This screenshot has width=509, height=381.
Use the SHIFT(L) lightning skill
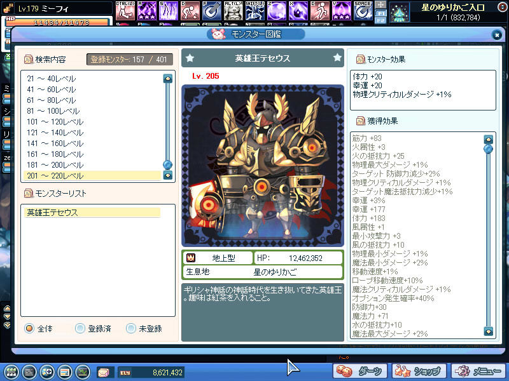coord(255,11)
